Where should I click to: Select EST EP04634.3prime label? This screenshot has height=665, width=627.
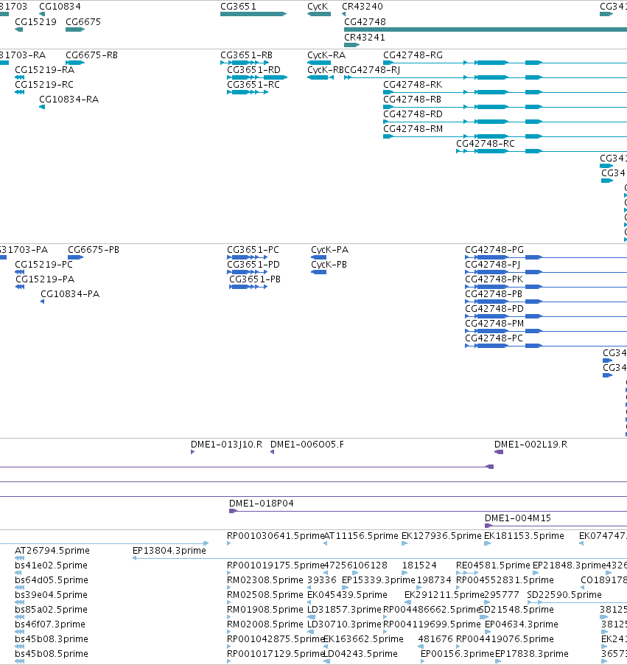point(522,624)
